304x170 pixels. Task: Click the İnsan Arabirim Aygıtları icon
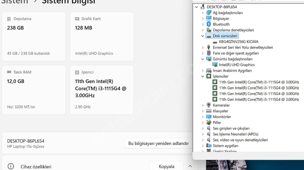pos(209,70)
